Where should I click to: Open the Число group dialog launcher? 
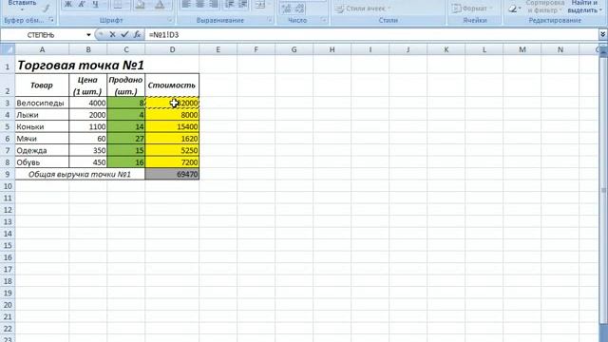[323, 20]
